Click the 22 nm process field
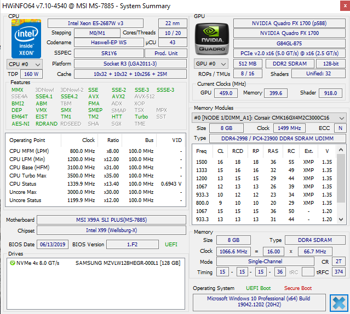Screen dimensions: 350x314 (173, 23)
